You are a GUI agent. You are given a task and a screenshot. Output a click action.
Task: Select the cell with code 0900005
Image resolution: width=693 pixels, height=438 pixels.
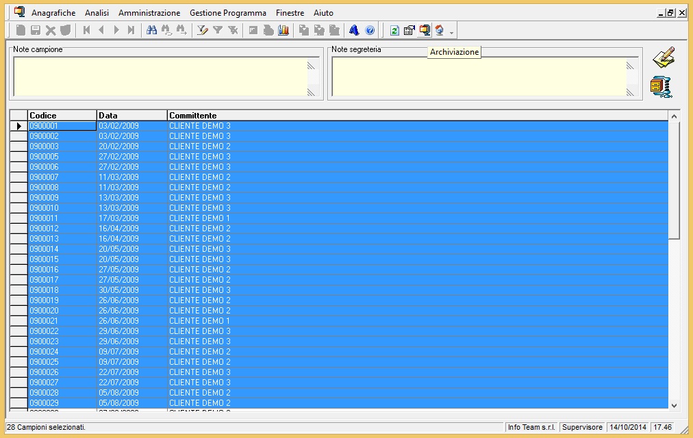[62, 157]
